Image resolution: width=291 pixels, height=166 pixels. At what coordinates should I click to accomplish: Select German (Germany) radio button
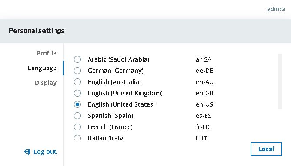click(77, 71)
